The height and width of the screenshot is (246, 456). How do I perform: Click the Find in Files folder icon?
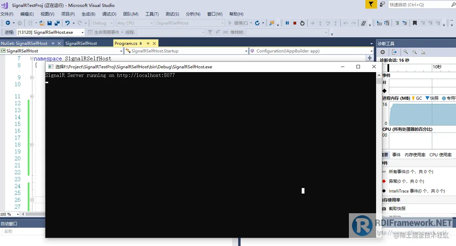272,23
